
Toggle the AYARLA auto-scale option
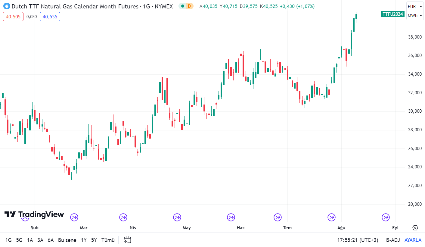(x=413, y=240)
